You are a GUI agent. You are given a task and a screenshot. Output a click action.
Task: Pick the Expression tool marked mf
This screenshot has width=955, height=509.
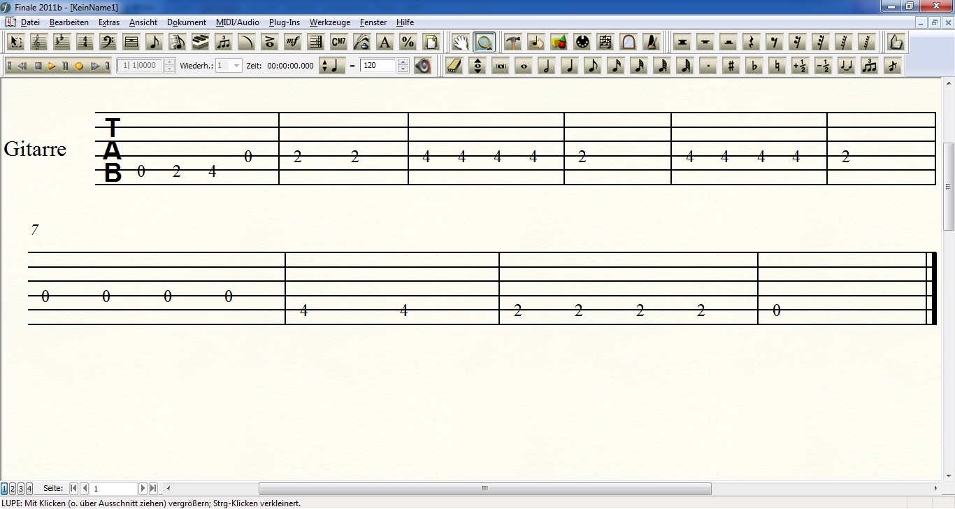point(293,42)
